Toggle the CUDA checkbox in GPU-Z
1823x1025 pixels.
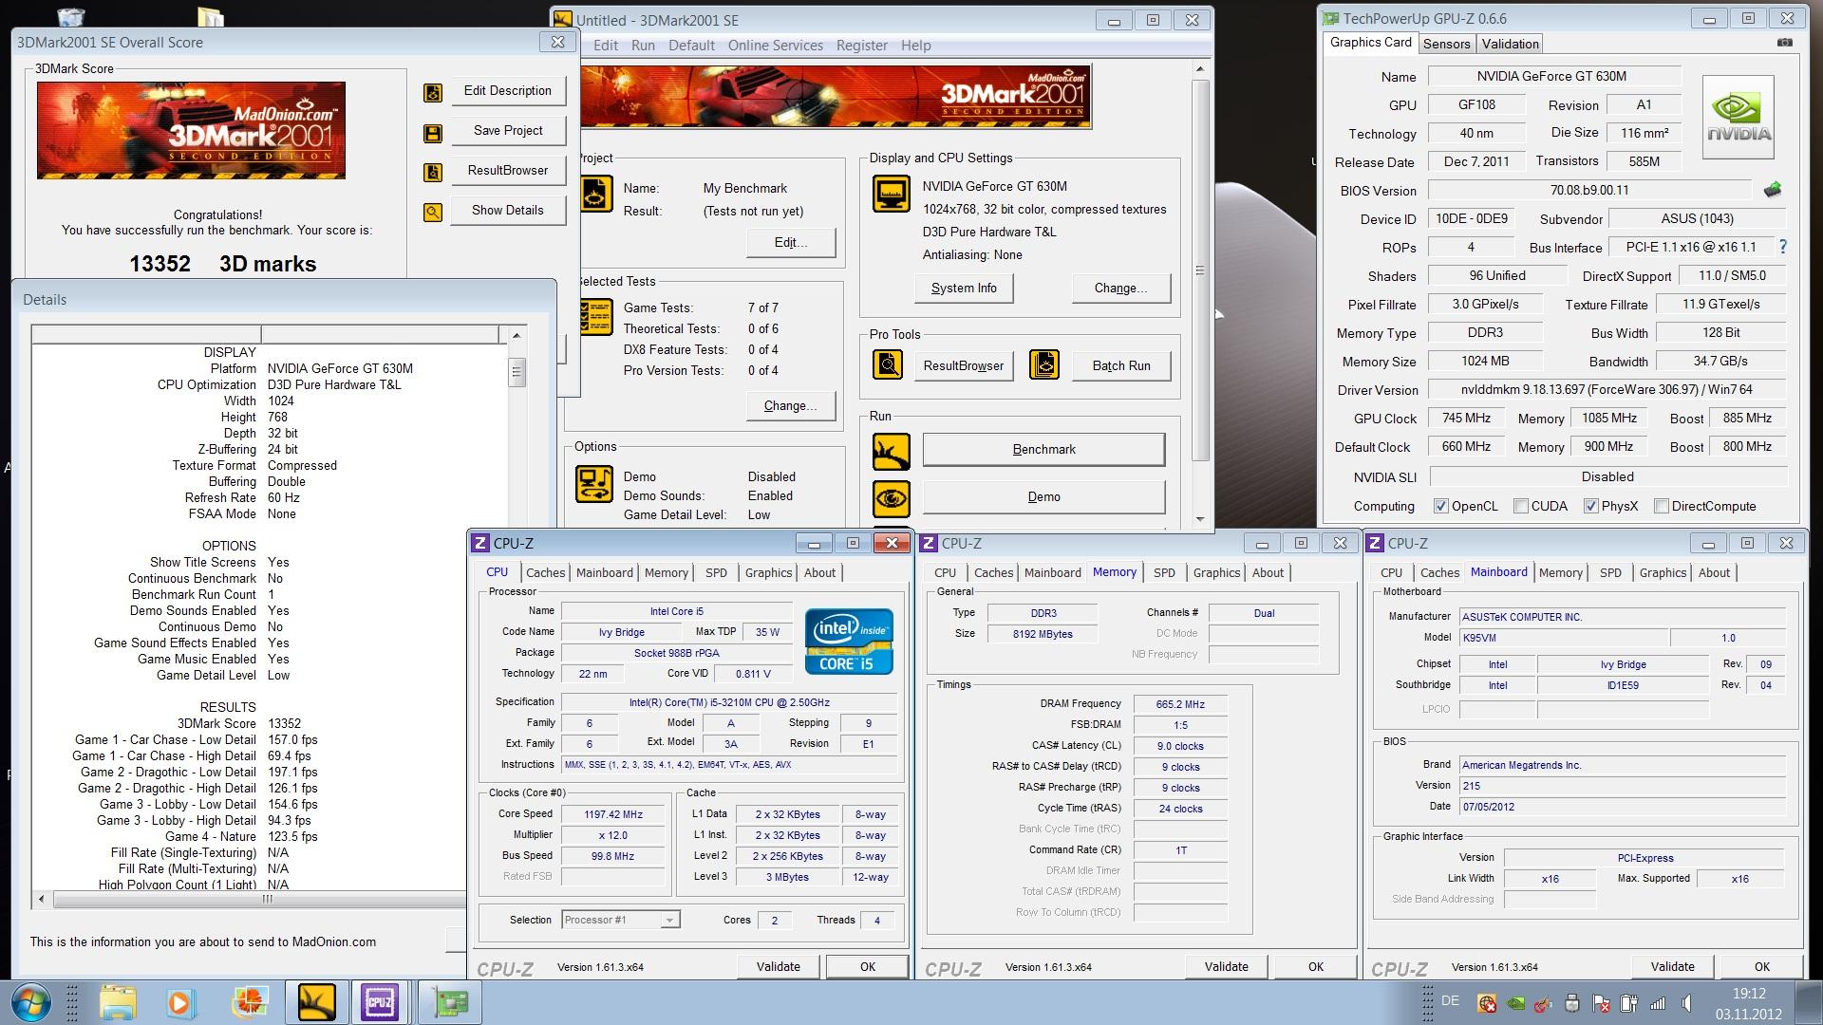pos(1520,506)
